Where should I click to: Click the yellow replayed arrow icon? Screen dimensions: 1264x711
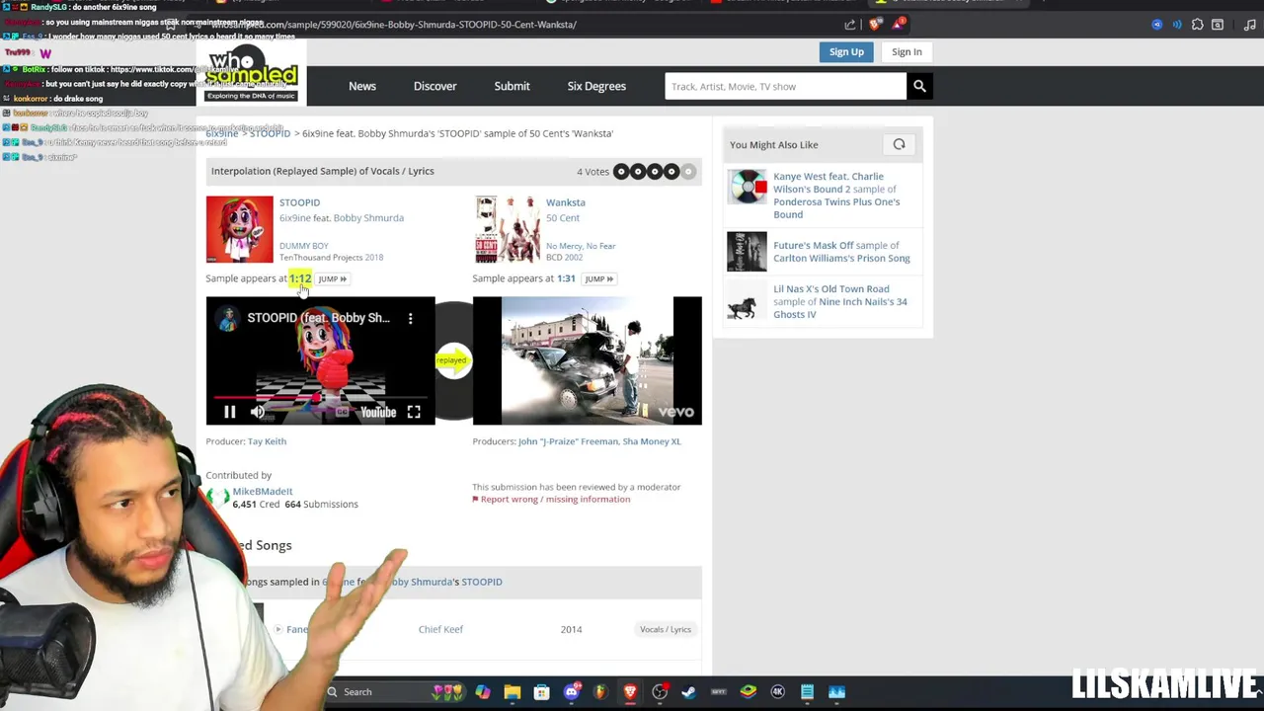click(452, 359)
